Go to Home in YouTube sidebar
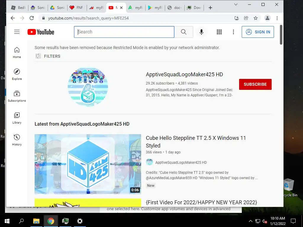The image size is (303, 227). [x=17, y=53]
